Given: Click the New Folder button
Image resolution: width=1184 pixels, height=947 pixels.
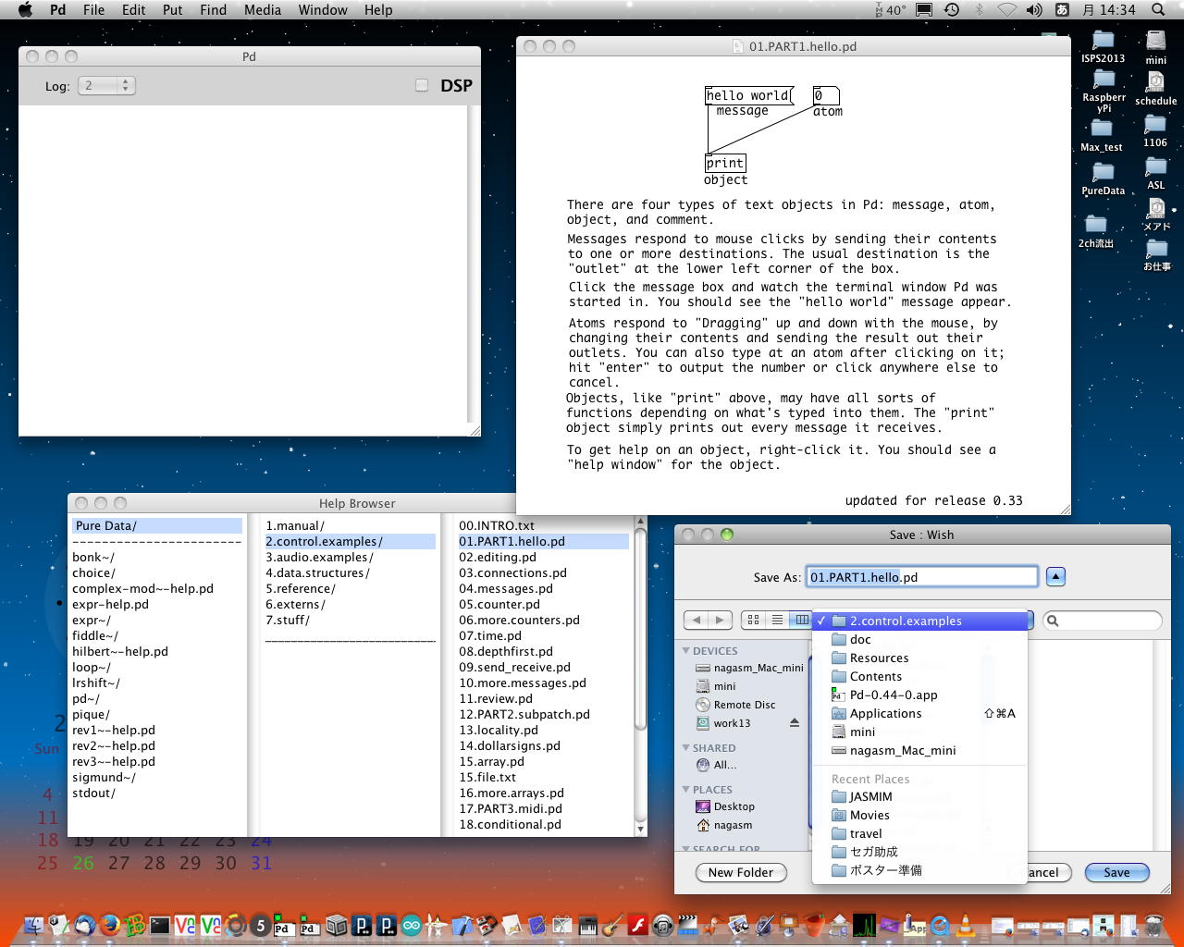Looking at the screenshot, I should click(x=740, y=872).
